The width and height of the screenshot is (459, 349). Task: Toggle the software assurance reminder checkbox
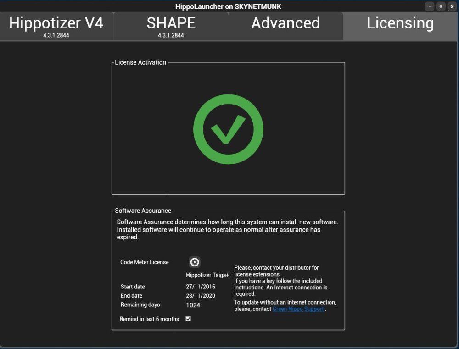click(x=188, y=319)
